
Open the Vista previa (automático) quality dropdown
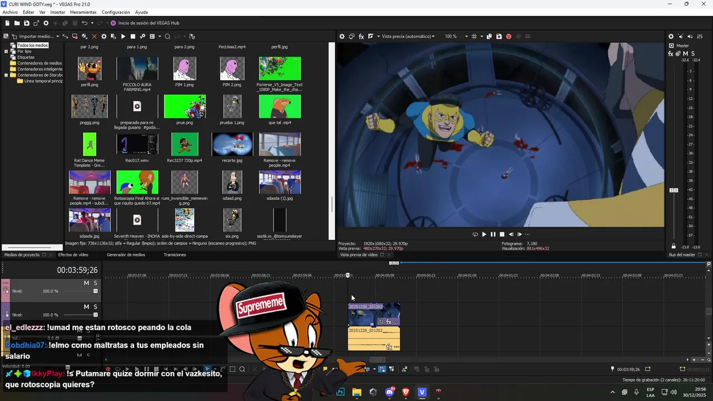[x=408, y=36]
